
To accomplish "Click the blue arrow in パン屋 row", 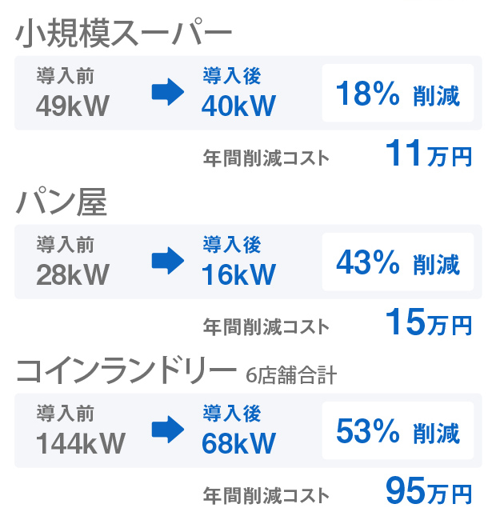I will tap(168, 261).
